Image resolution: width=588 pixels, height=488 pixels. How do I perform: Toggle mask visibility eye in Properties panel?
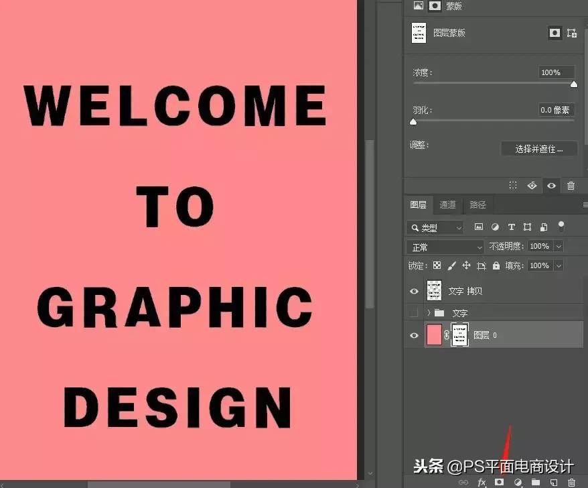coord(551,186)
